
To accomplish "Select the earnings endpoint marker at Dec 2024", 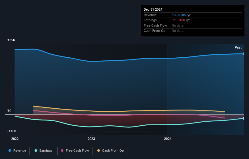I will pos(244,118).
